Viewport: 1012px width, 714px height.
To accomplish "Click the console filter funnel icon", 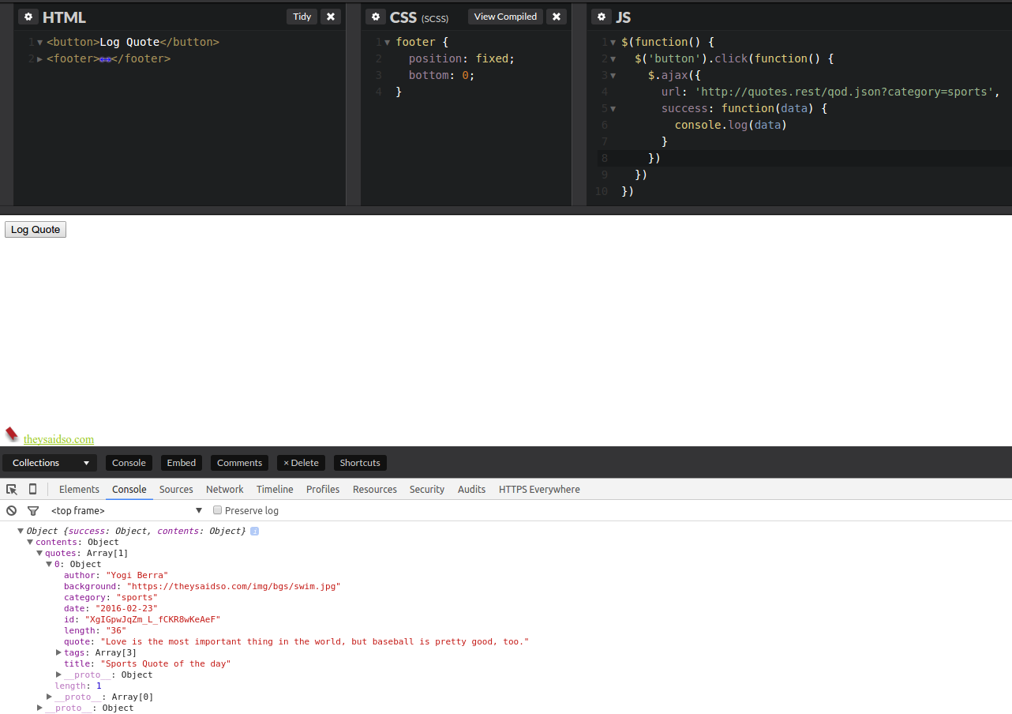I will pyautogui.click(x=33, y=511).
